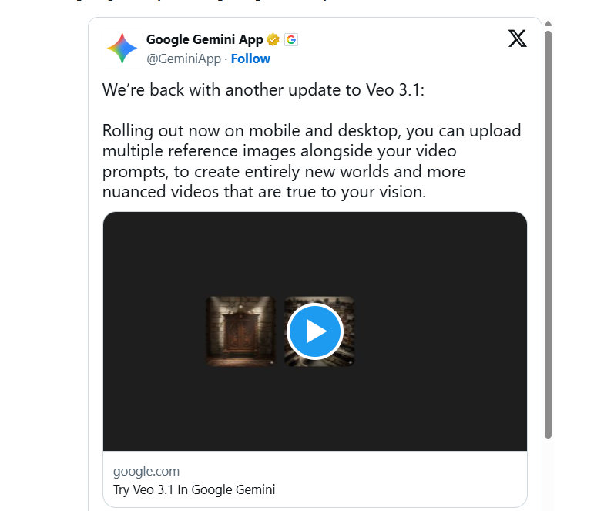
Task: Open the X logo in tweet corner
Action: pos(517,39)
